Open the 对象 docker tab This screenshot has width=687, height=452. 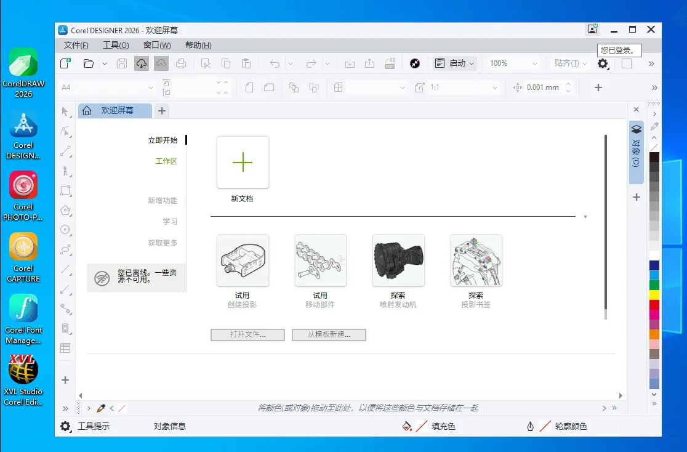coord(636,151)
